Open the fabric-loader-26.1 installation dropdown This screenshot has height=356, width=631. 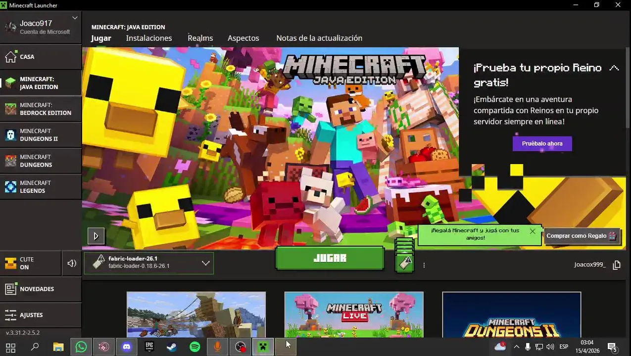pyautogui.click(x=149, y=263)
